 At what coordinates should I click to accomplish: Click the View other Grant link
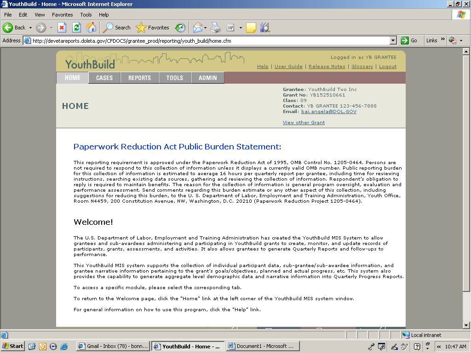coord(304,122)
